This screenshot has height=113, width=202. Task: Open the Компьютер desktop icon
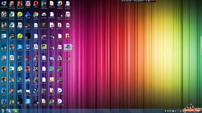pyautogui.click(x=4, y=4)
